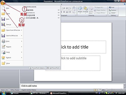Expand Open from Office Live submenu arrow
The height and width of the screenshot is (95, 126).
(22, 30)
